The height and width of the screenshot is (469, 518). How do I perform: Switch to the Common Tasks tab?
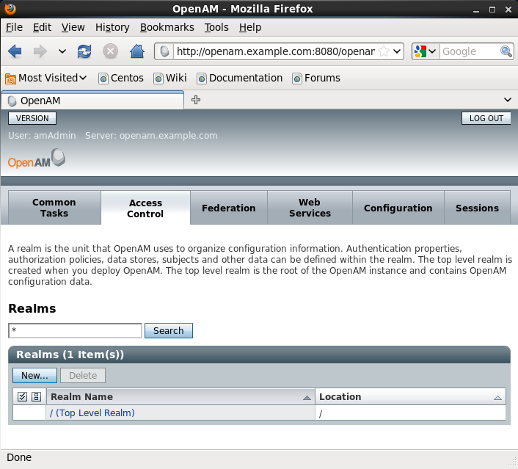(54, 208)
